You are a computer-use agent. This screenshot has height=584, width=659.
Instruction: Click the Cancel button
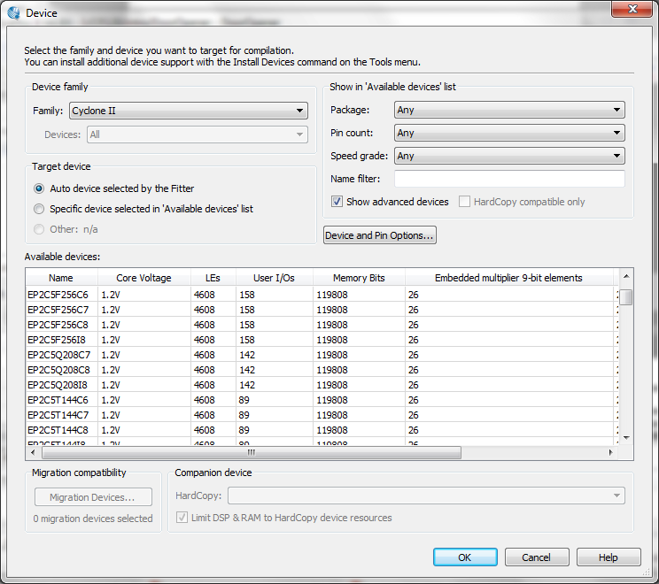coord(537,557)
